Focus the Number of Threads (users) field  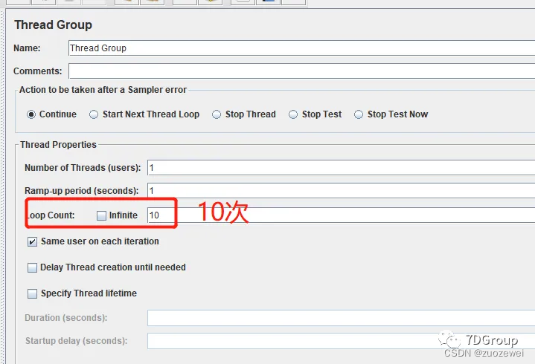click(342, 168)
